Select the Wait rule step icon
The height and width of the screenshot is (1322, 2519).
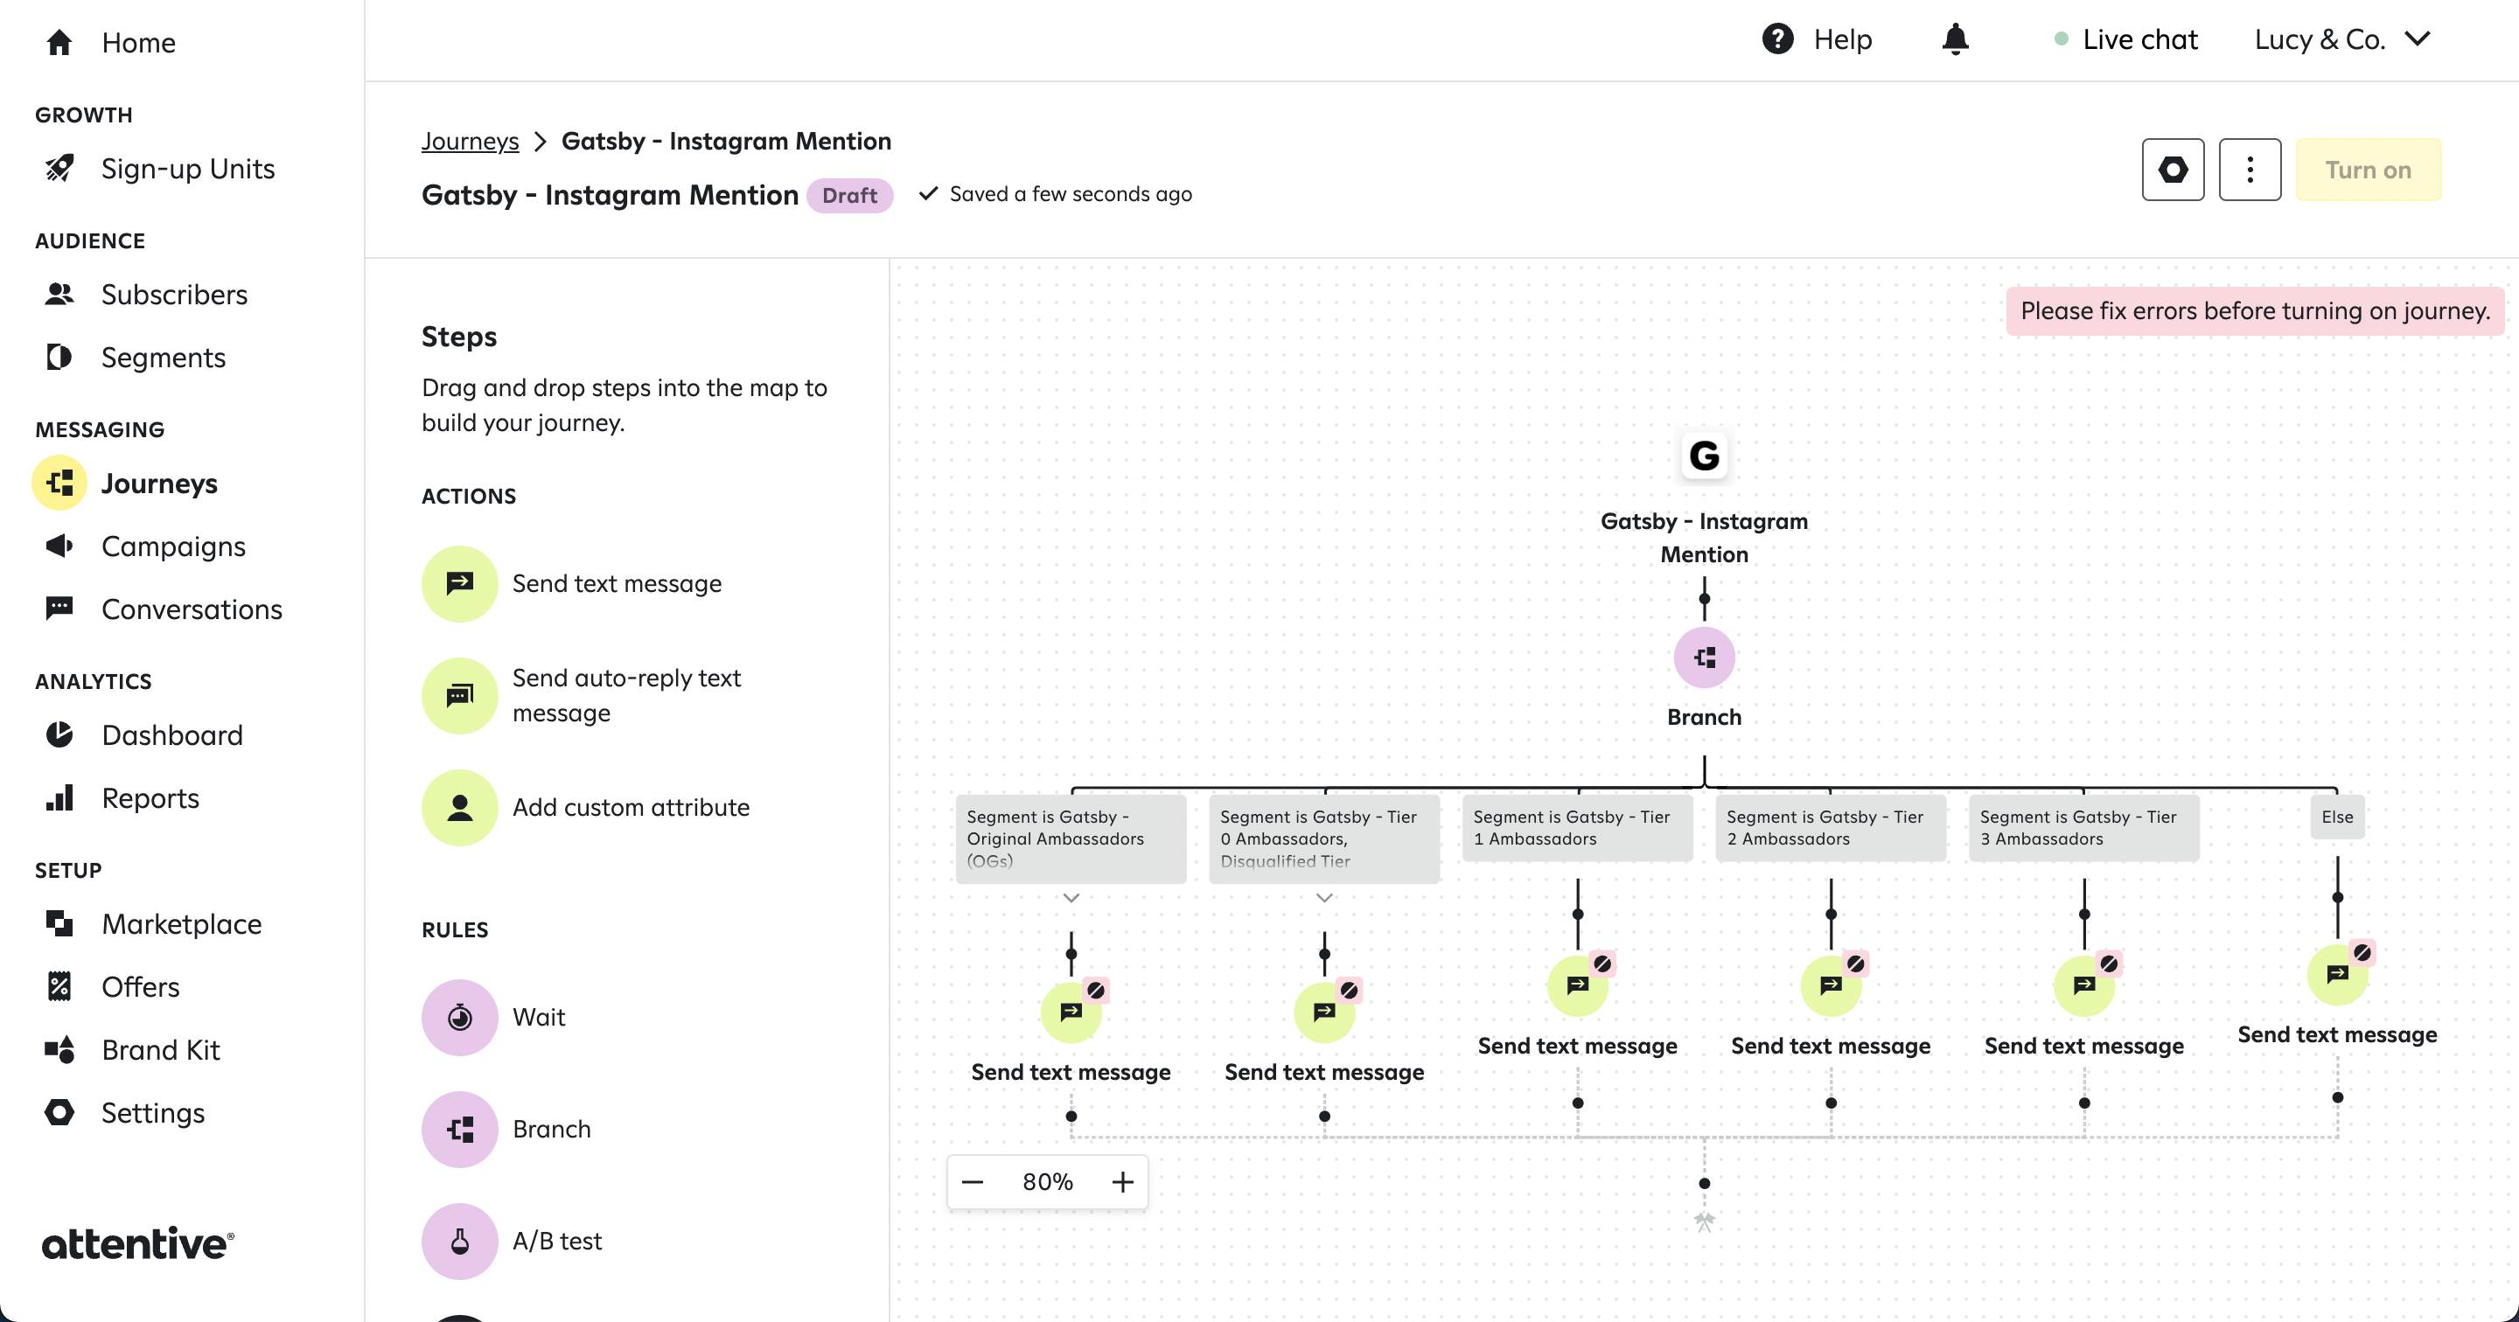pos(459,1017)
